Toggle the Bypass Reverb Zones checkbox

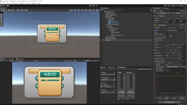click(x=167, y=38)
